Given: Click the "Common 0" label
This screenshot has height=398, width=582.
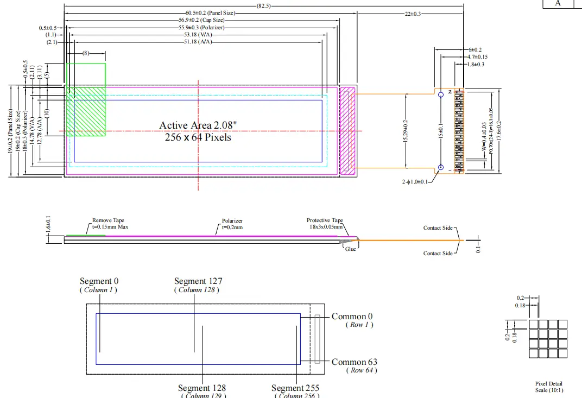Looking at the screenshot, I should (352, 317).
